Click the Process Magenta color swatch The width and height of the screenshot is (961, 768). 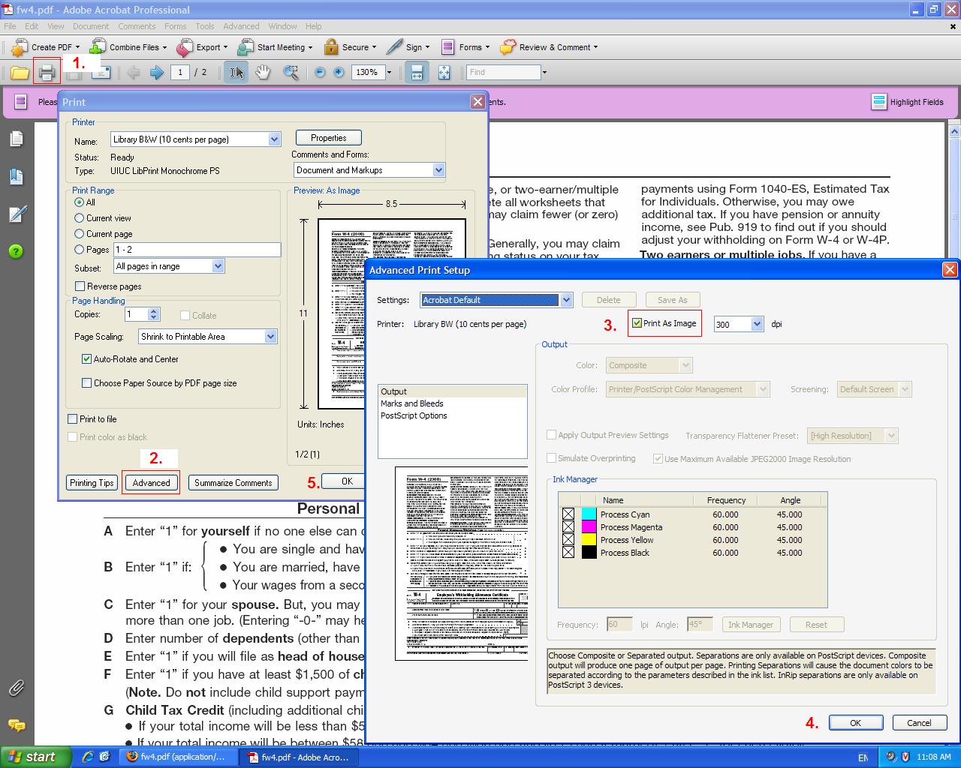point(589,527)
